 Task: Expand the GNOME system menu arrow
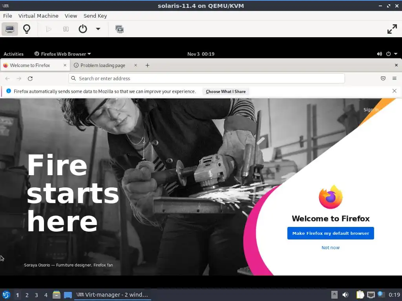point(396,54)
